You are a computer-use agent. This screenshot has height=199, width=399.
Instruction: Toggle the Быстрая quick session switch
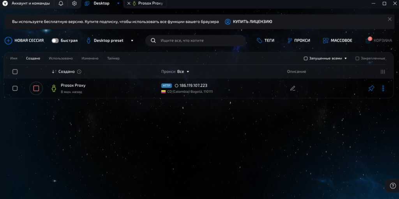coord(55,41)
